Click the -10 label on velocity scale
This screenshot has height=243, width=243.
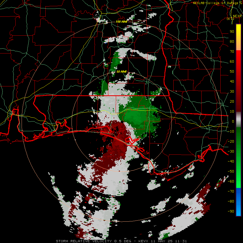point(231,131)
